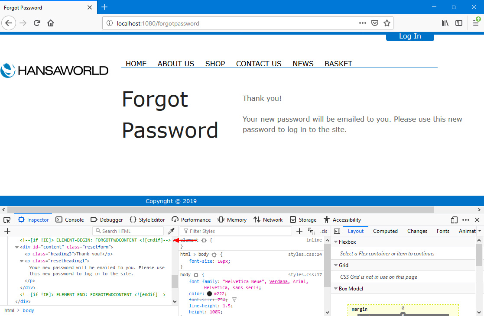The width and height of the screenshot is (484, 316).
Task: Click the Search HTML field
Action: (128, 231)
